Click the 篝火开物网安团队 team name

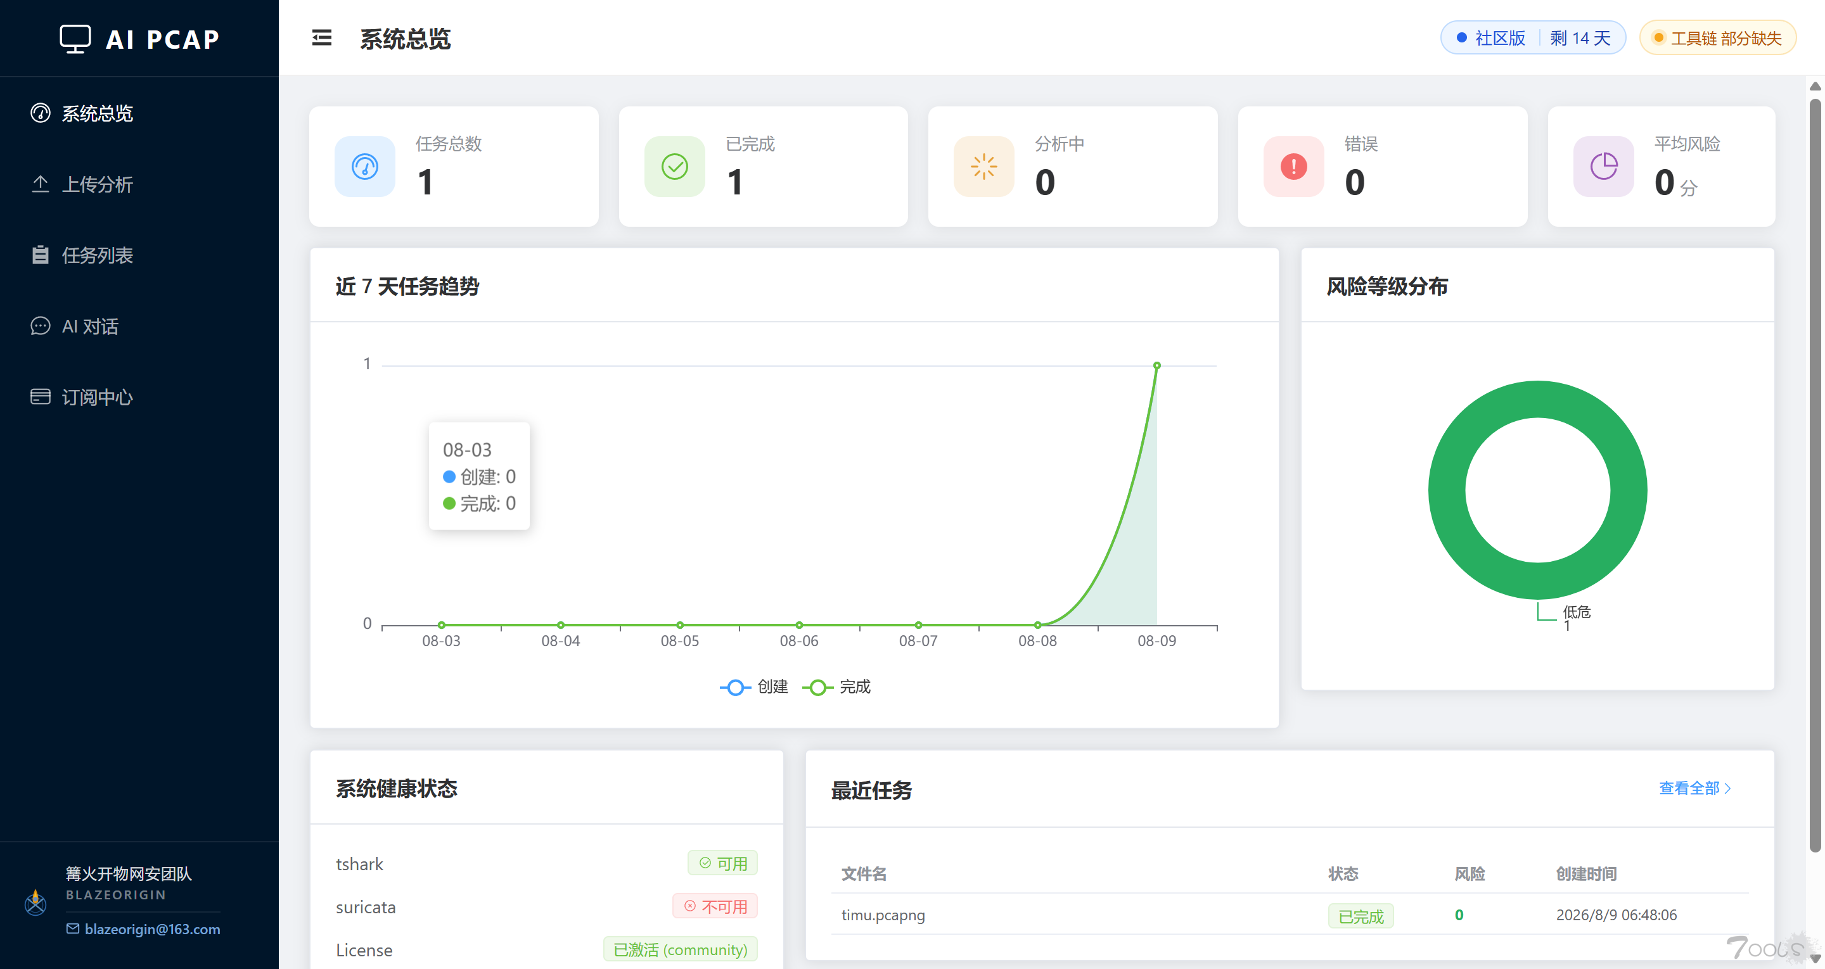coord(129,873)
